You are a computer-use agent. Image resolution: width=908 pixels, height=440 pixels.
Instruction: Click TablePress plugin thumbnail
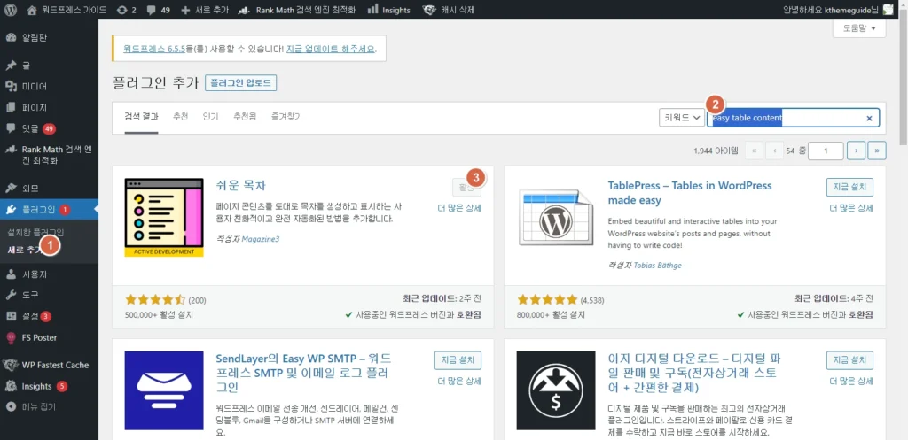[x=556, y=218]
